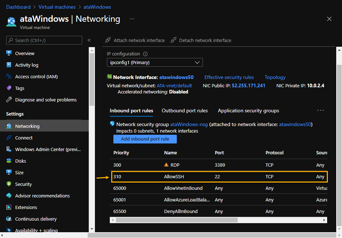Image resolution: width=342 pixels, height=238 pixels.
Task: Click the Access control (IAM) people icon
Action: [x=9, y=76]
